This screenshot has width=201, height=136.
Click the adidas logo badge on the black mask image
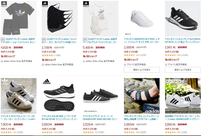pyautogui.click(x=45, y=3)
